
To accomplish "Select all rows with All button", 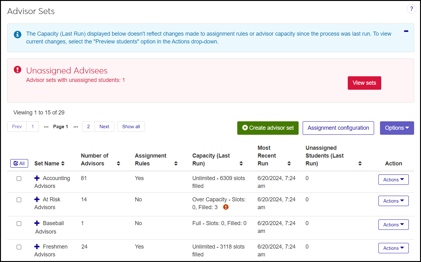I will coord(19,163).
